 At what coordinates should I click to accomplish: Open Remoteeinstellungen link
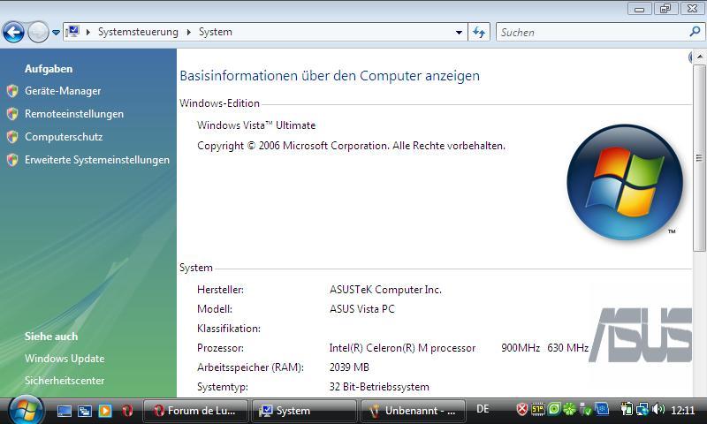pyautogui.click(x=74, y=114)
